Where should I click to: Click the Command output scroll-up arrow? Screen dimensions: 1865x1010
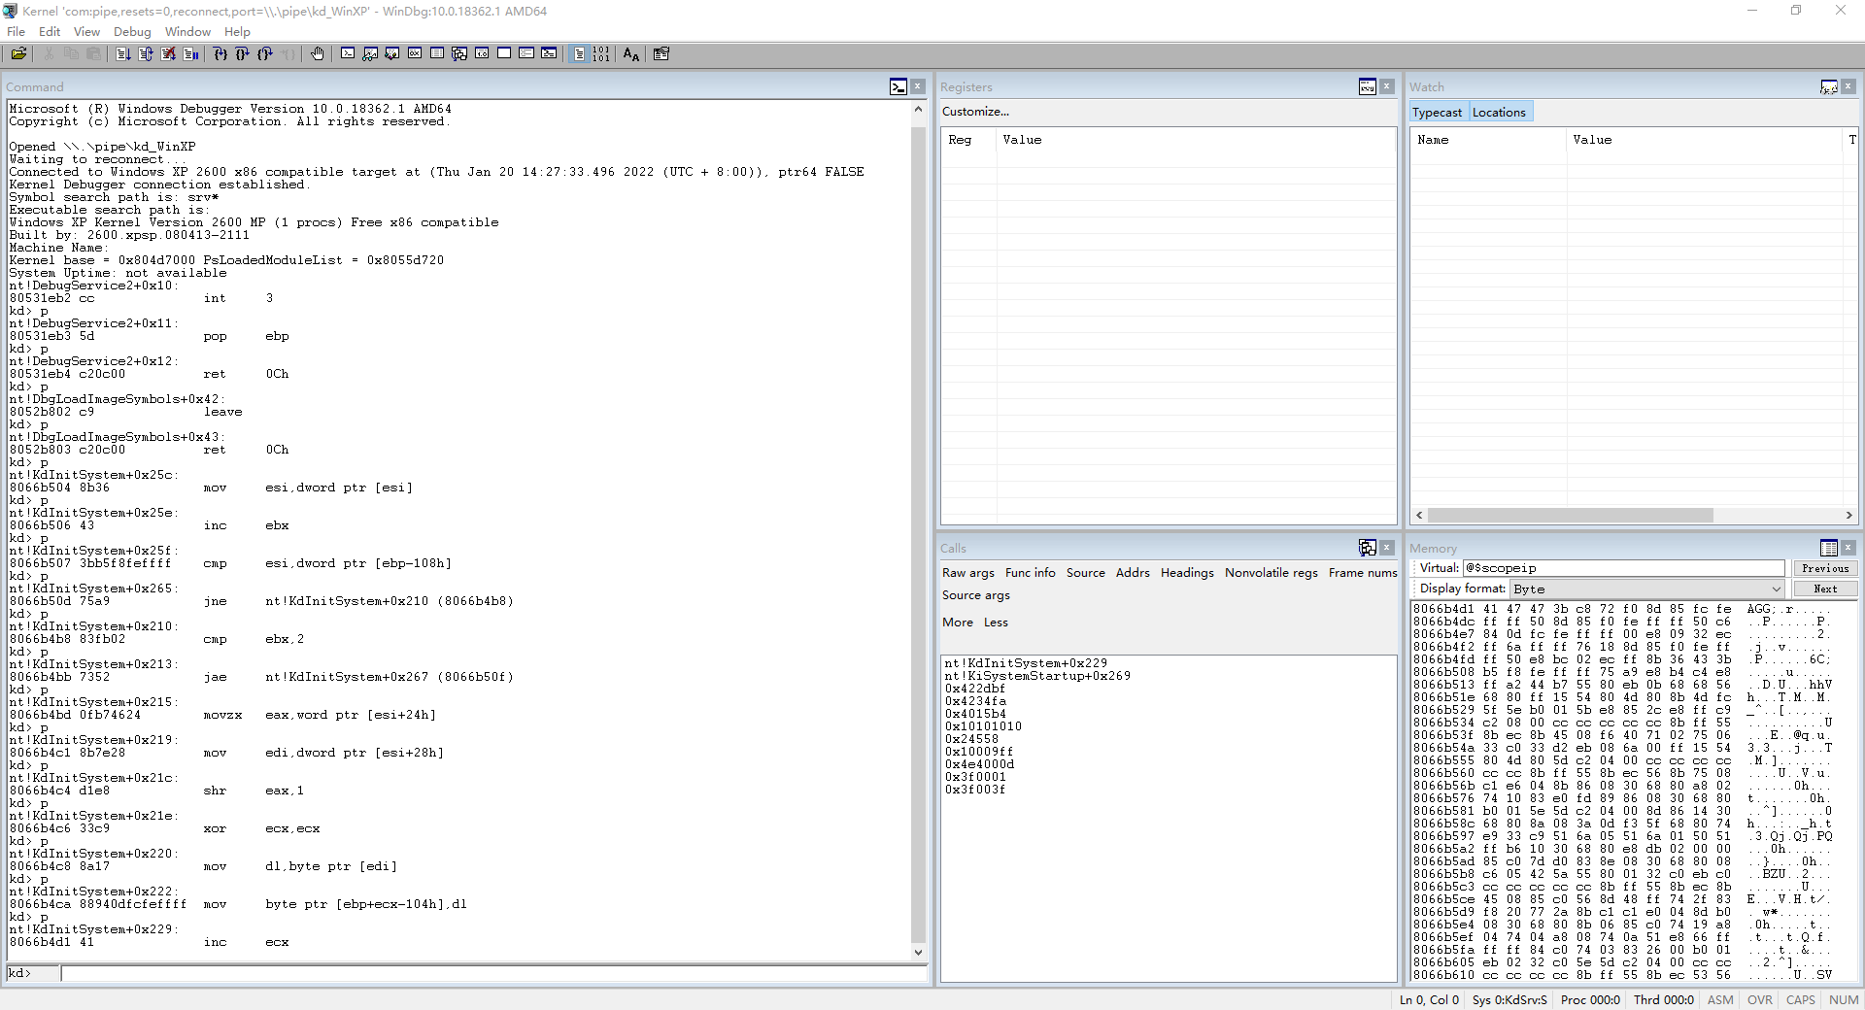click(x=919, y=109)
